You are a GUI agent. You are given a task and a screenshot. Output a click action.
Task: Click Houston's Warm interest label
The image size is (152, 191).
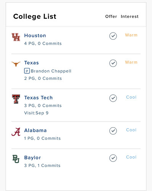(x=131, y=35)
